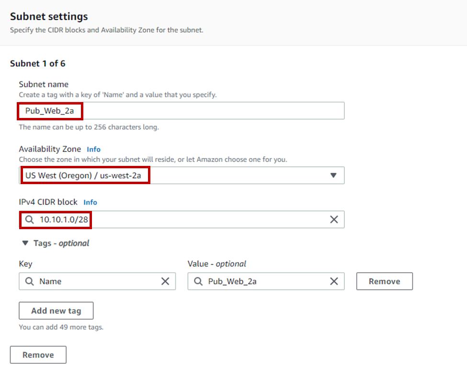Select the US West (Oregon) zone combo box

point(182,175)
